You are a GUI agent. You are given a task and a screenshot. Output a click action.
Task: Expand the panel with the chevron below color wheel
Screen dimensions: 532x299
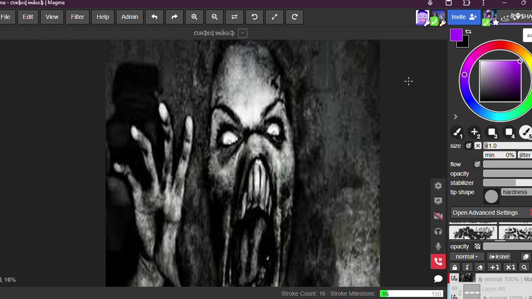[455, 117]
